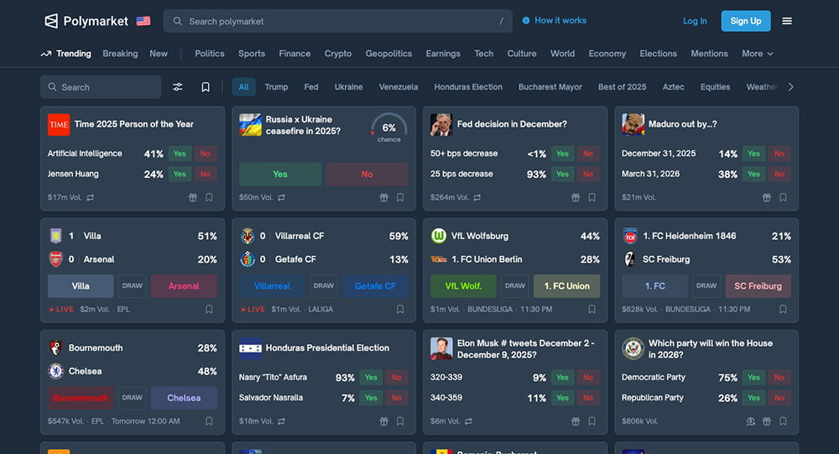
Task: Pick the Chelsea outcome button
Action: click(x=184, y=398)
